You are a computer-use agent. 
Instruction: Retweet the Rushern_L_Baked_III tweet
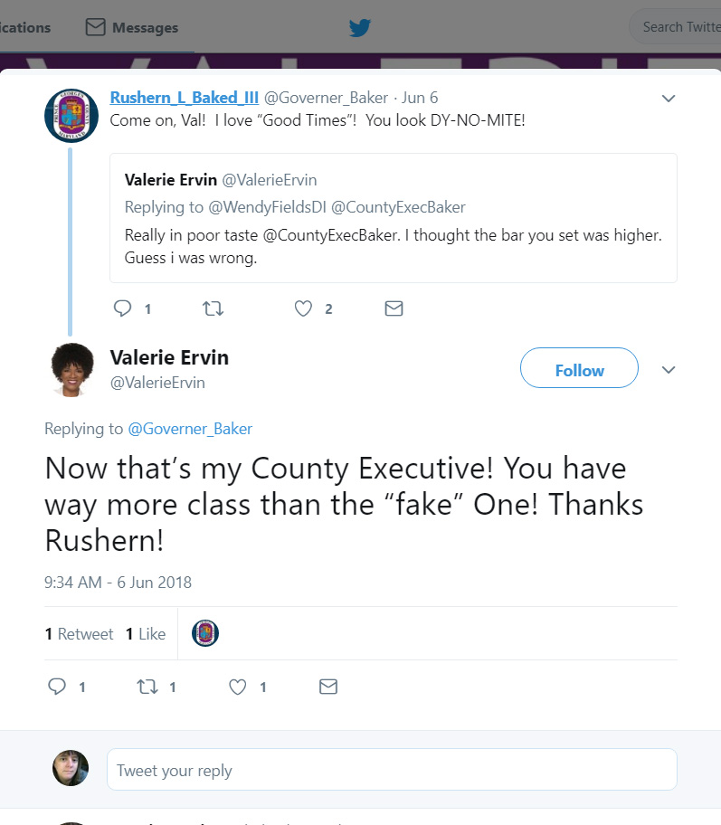click(x=213, y=308)
